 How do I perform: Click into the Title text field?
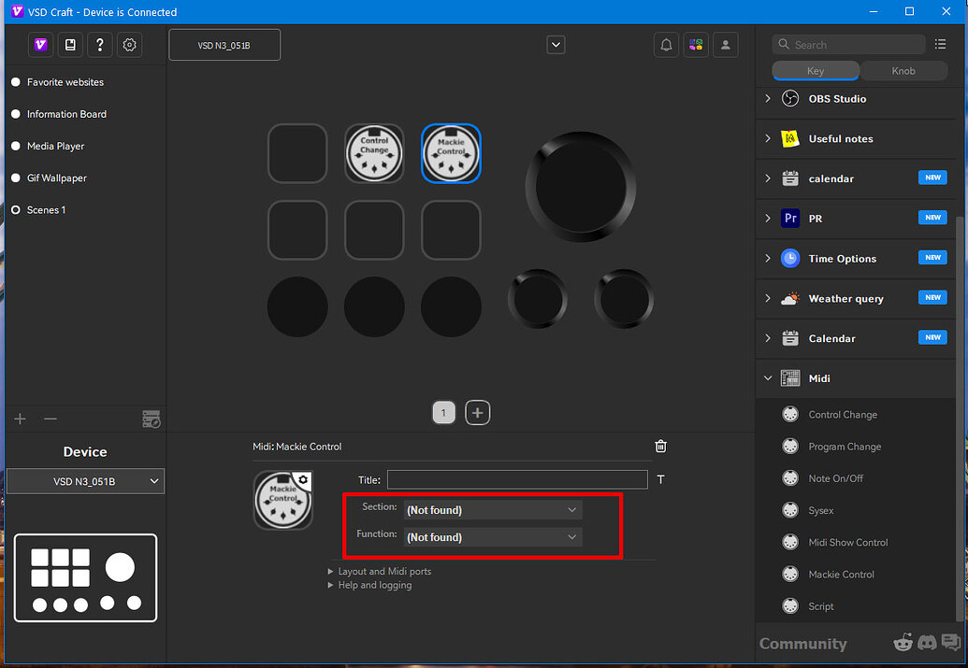click(516, 479)
